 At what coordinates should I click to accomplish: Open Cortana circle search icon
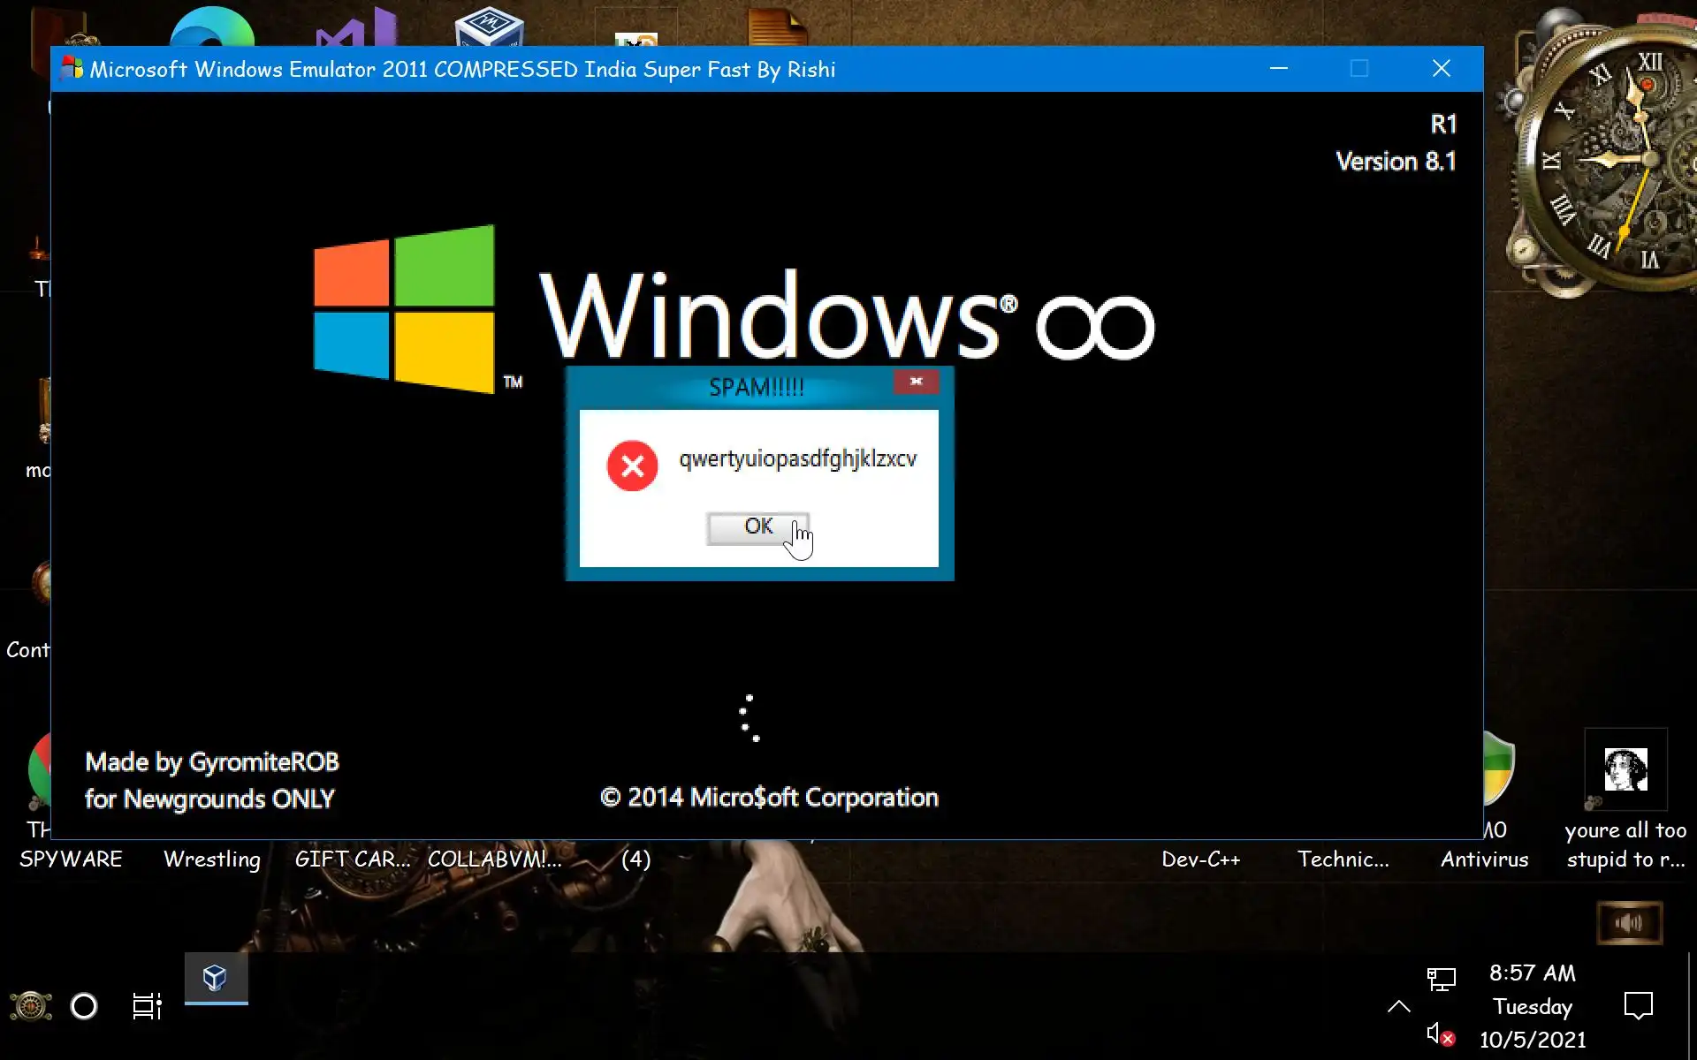(84, 1005)
